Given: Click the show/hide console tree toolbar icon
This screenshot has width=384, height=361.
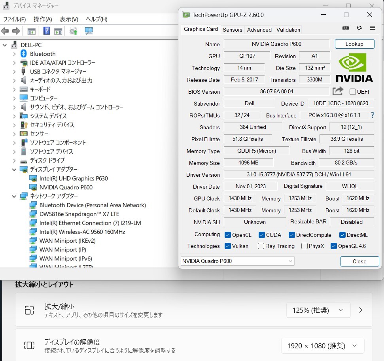Looking at the screenshot, I should [31, 31].
